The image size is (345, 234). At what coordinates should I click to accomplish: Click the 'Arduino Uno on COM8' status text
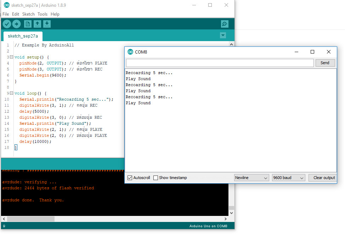[208, 226]
